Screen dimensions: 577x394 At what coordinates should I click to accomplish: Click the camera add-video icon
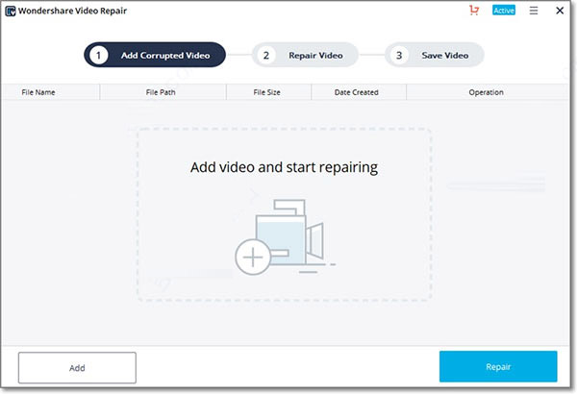click(284, 237)
